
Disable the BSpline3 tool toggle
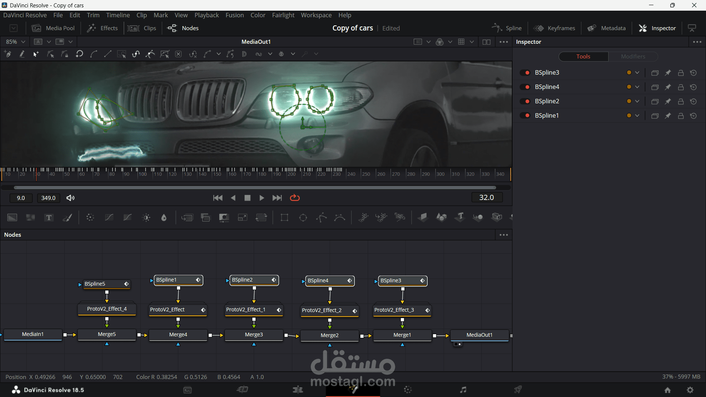[525, 73]
